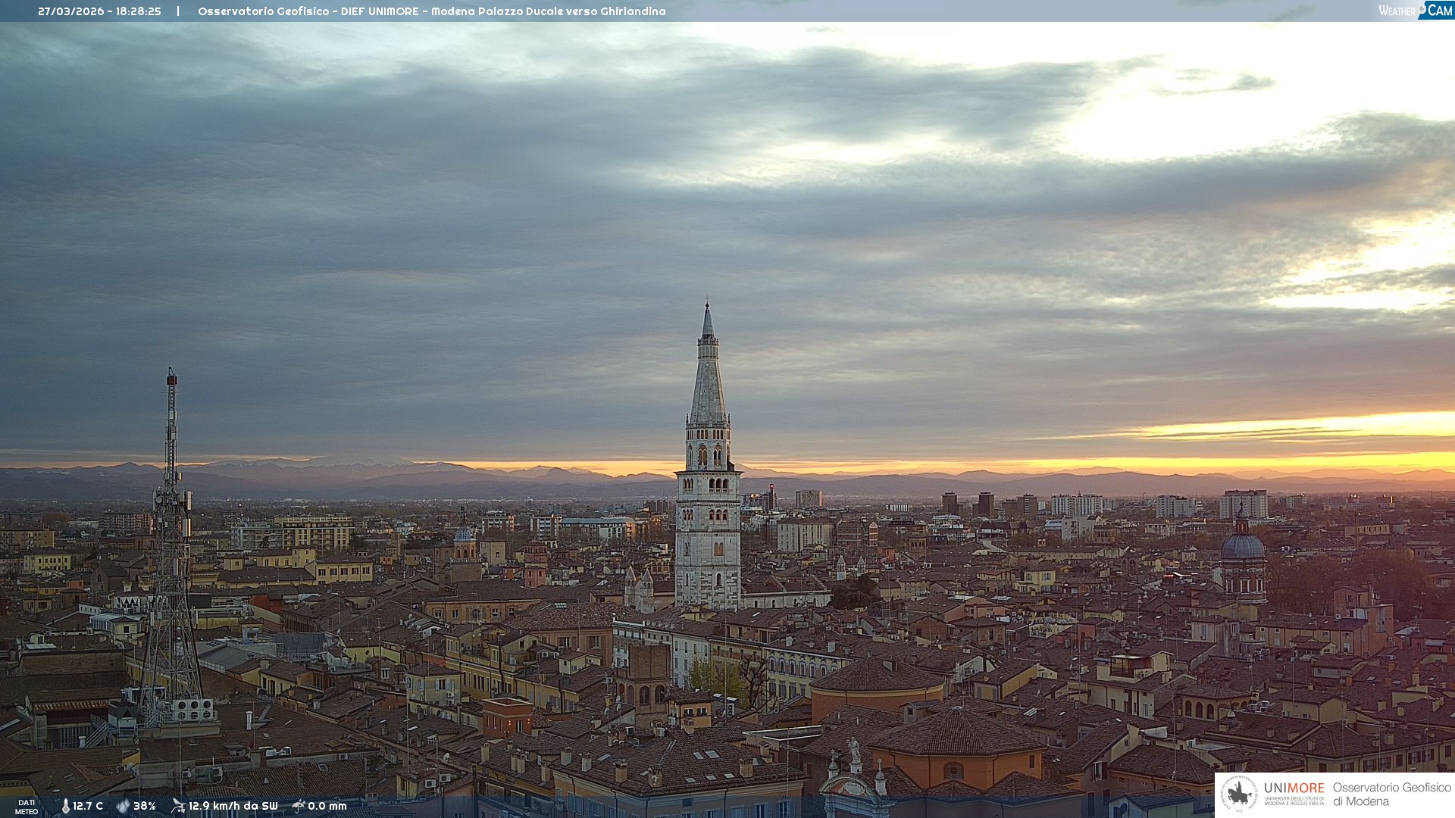This screenshot has width=1455, height=818.
Task: Click the Osservatorio Geofisico di Modena text
Action: pyautogui.click(x=1391, y=794)
